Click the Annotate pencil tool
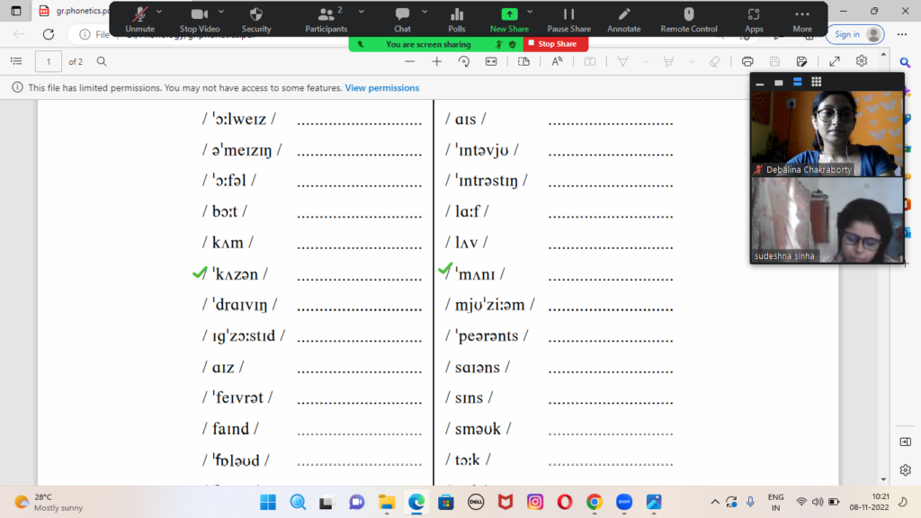This screenshot has width=921, height=518. click(623, 18)
